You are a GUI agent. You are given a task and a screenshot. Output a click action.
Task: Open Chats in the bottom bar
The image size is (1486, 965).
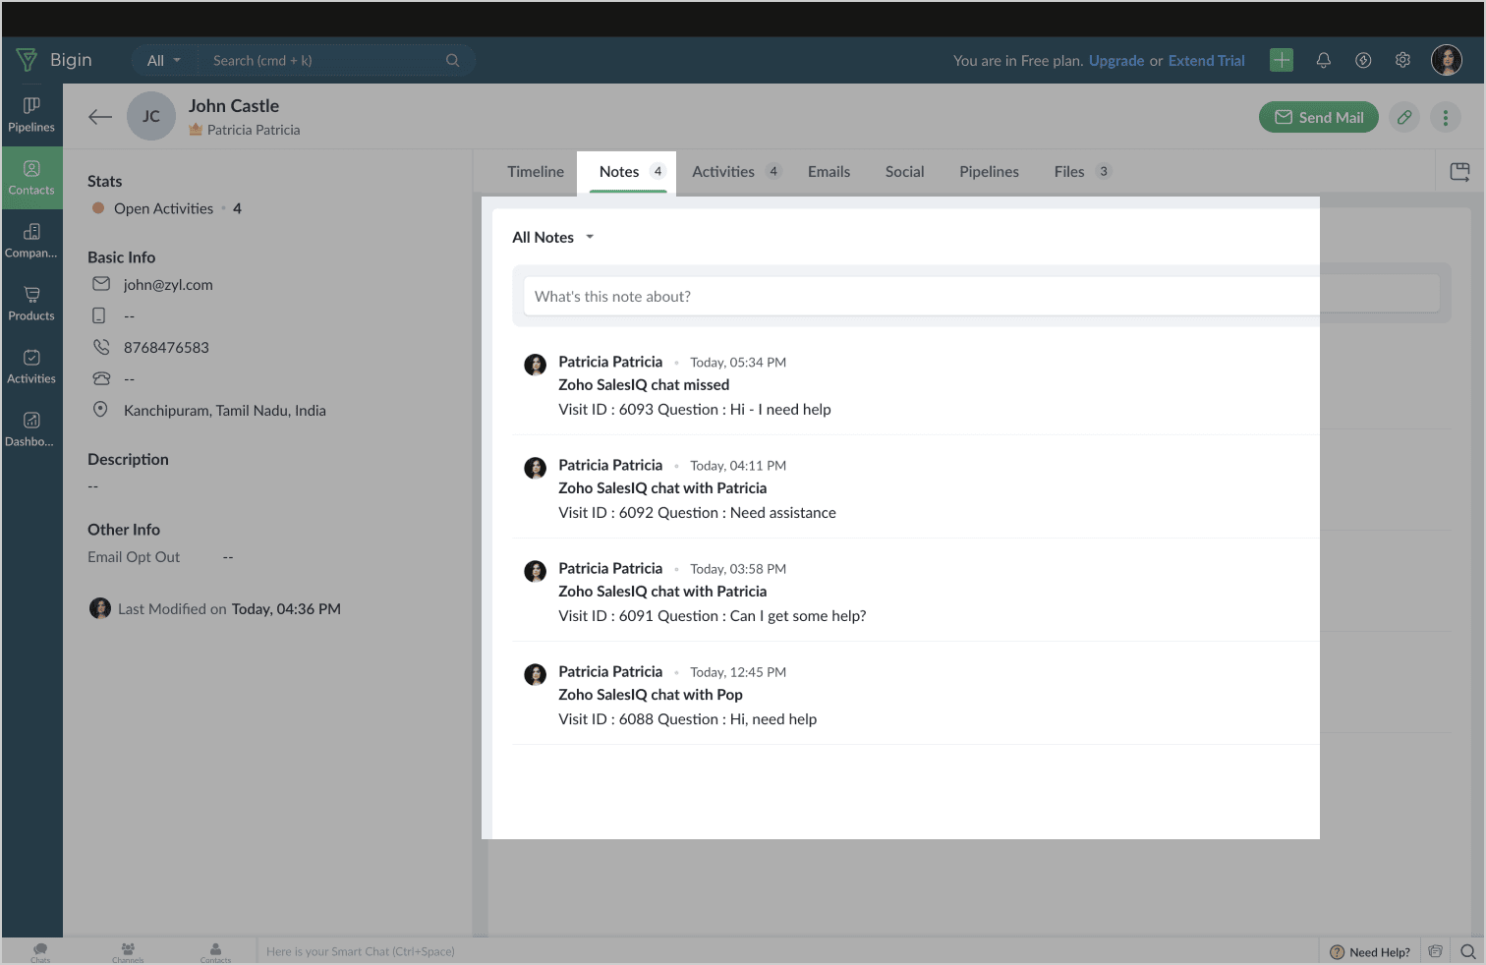[40, 951]
